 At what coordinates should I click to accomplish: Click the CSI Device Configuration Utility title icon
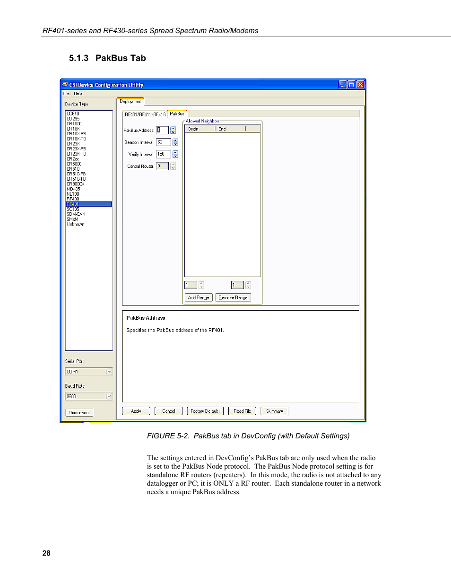(x=65, y=85)
